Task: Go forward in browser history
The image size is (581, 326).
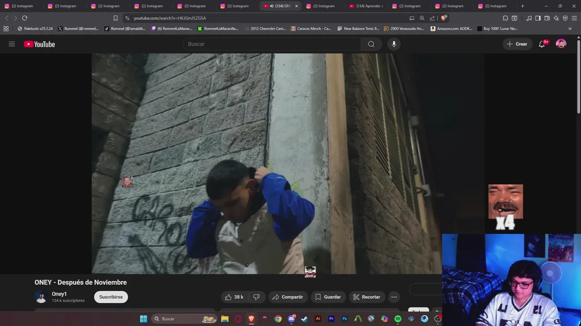Action: click(15, 18)
